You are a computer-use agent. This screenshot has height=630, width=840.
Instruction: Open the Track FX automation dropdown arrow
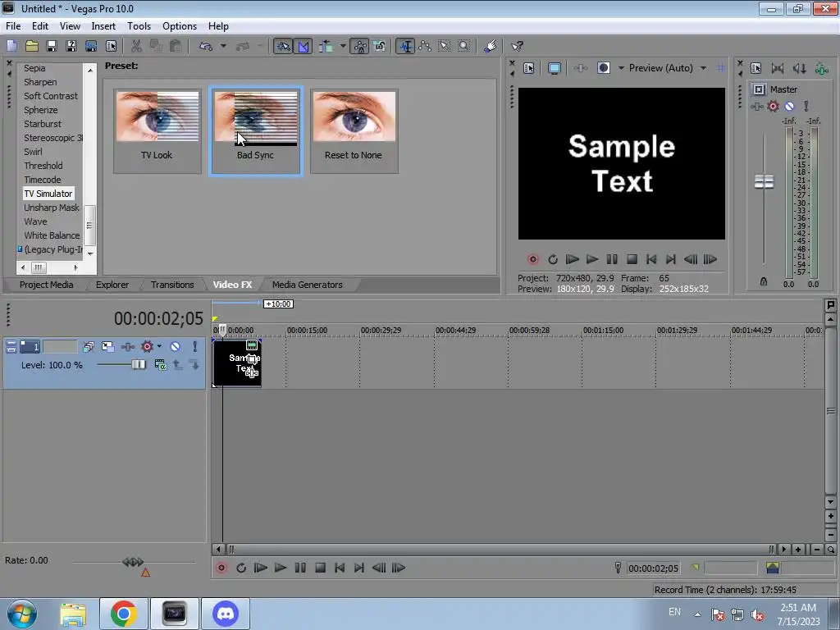159,347
